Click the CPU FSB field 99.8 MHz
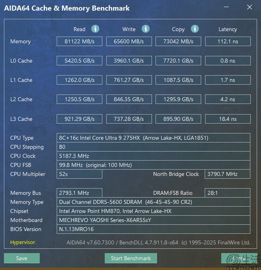 click(x=153, y=165)
